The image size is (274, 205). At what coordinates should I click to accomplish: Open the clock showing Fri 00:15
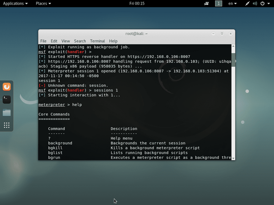(x=137, y=4)
